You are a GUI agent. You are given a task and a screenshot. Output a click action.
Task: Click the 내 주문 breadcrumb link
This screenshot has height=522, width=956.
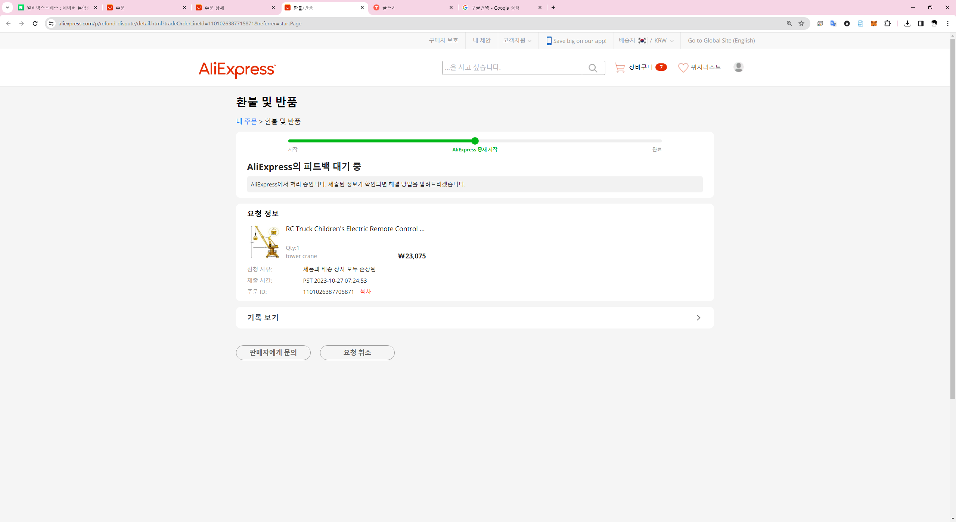[x=246, y=121]
